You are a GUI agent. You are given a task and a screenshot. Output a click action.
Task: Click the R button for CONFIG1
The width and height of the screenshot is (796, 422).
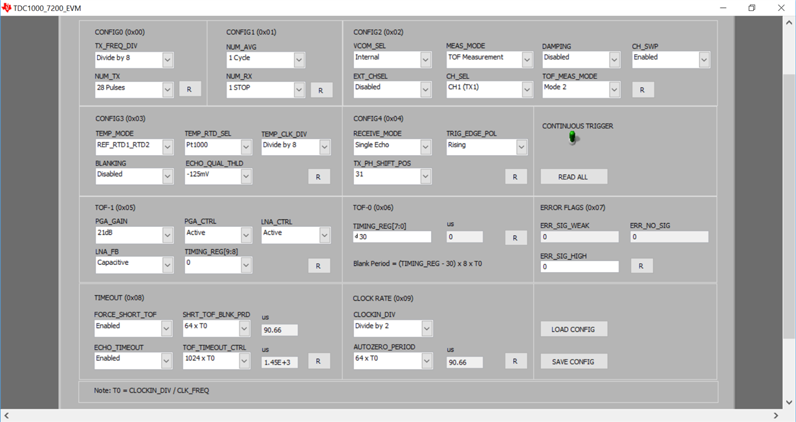[x=321, y=90]
